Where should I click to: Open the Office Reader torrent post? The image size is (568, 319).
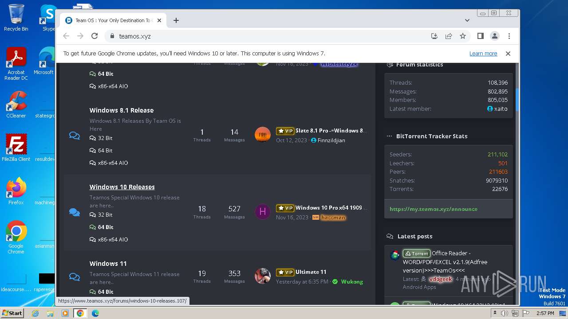coord(445,262)
